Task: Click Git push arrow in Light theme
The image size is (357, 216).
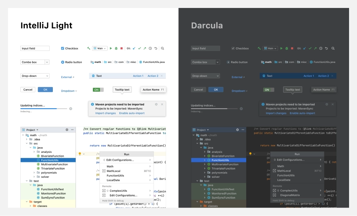Action: (145, 49)
